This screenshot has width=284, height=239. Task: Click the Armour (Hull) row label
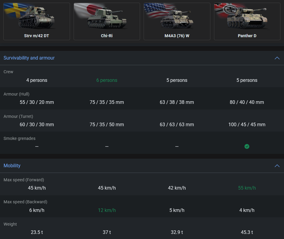(16, 94)
